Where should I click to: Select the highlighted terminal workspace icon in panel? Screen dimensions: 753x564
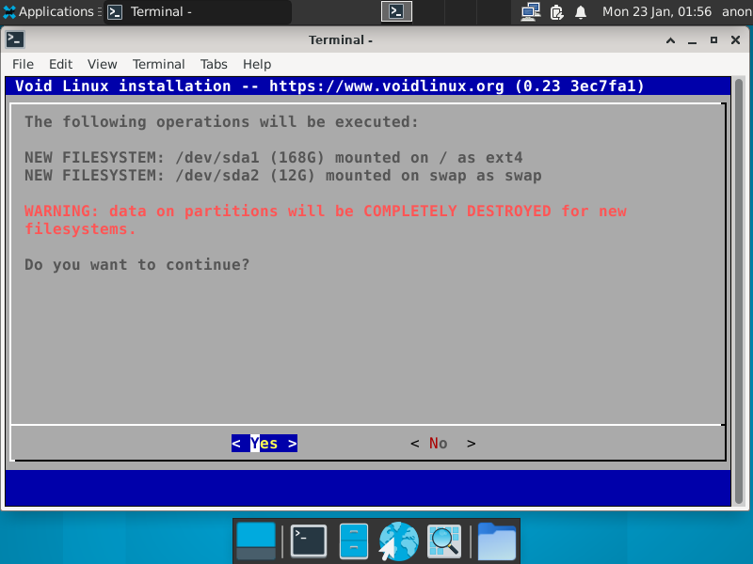coord(396,11)
